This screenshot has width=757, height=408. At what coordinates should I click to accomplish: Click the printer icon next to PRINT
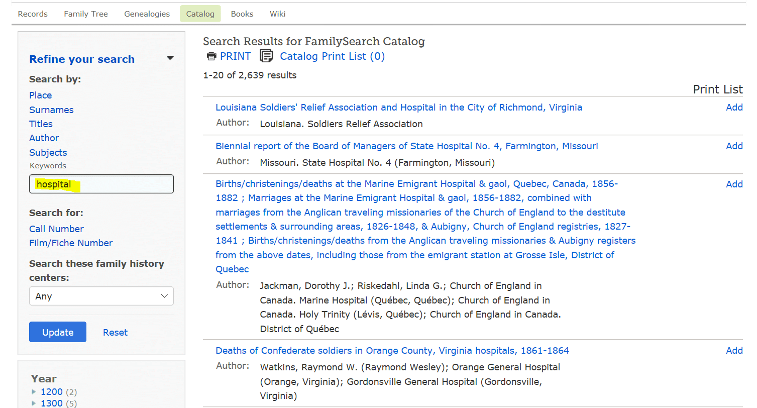(x=211, y=56)
